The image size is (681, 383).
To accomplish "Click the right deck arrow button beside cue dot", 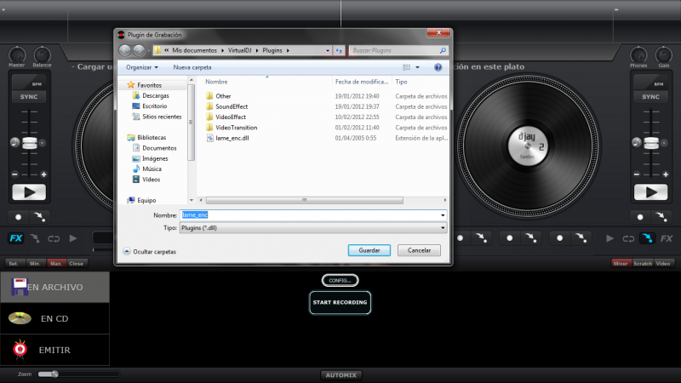I will (x=661, y=217).
